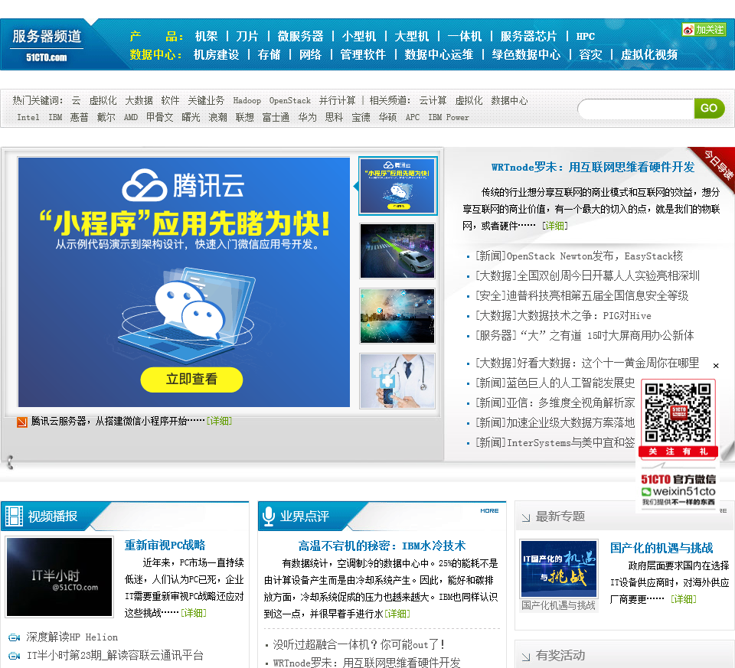Click the microphone icon beside 业界点评
This screenshot has width=735, height=668.
269,516
